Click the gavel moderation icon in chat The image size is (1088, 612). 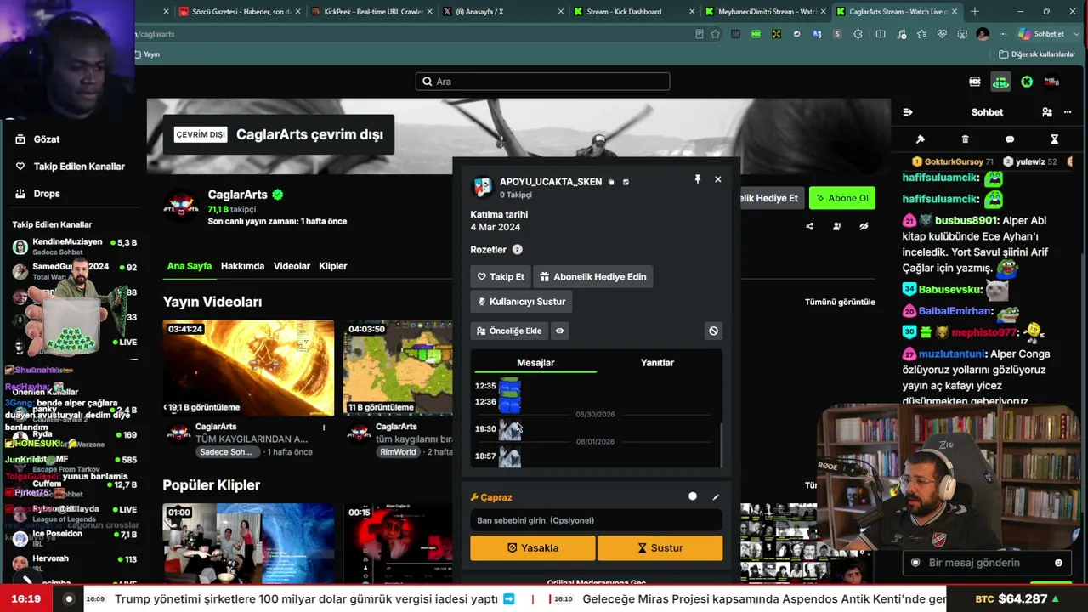(x=920, y=139)
